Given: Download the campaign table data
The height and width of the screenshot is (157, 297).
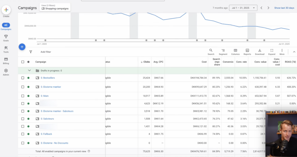Looking at the screenshot, I should [260, 52].
